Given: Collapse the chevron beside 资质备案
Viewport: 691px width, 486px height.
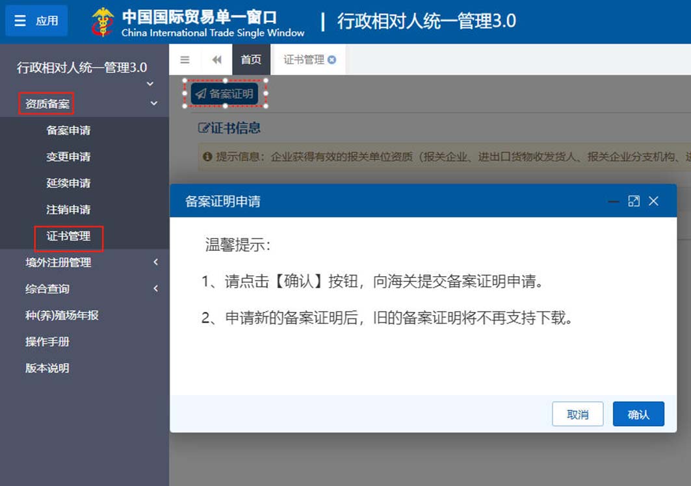Looking at the screenshot, I should point(154,103).
